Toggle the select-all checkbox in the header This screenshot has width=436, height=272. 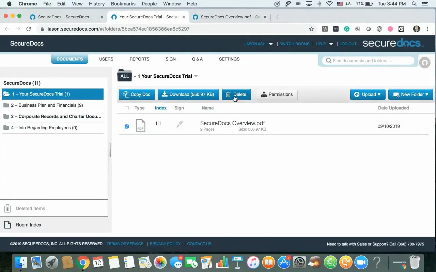coord(127,108)
